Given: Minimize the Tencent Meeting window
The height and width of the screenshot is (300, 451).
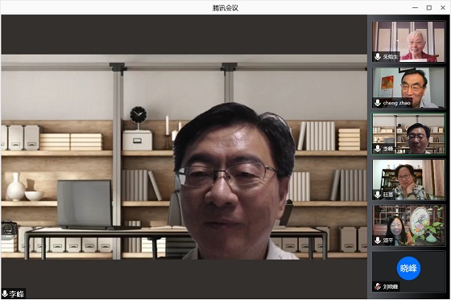Looking at the screenshot, I should [415, 8].
